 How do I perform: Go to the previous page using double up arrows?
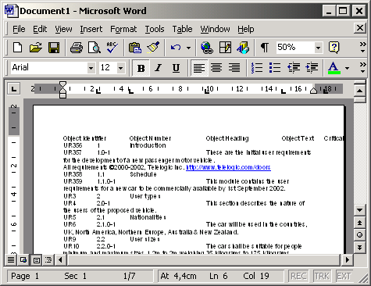pyautogui.click(x=359, y=223)
